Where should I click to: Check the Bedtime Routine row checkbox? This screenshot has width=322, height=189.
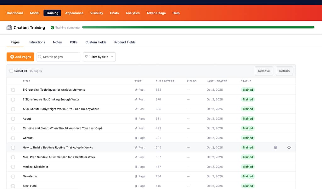pos(13,147)
